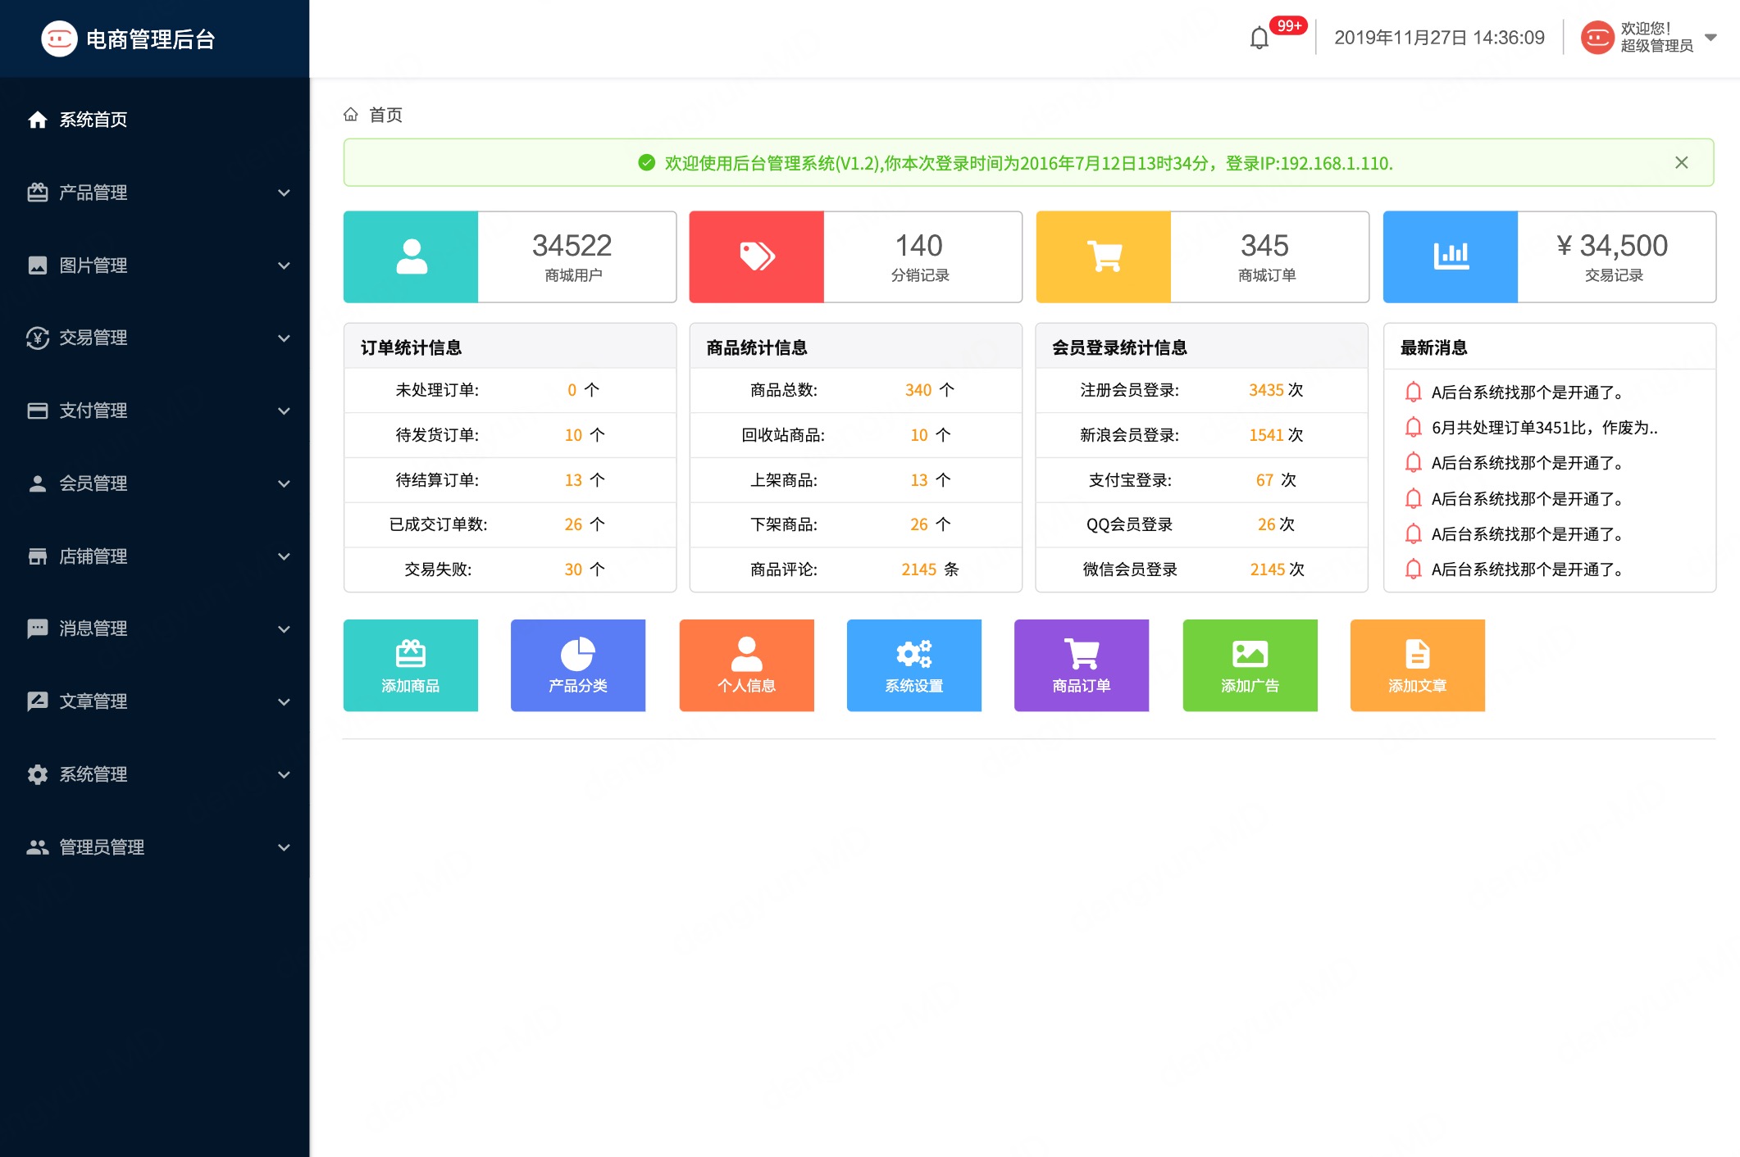Click the 添加文章 document tile
The height and width of the screenshot is (1157, 1740).
[1417, 665]
